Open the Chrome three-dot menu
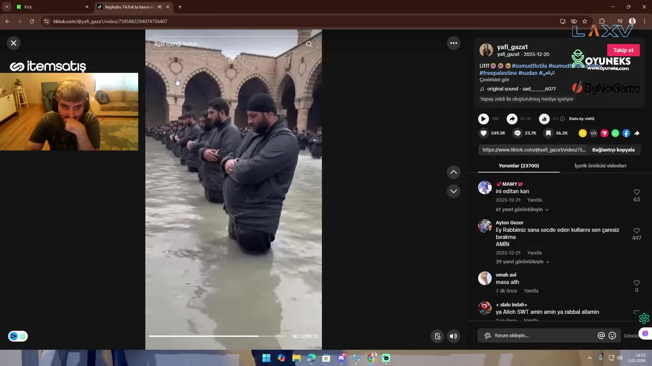This screenshot has height=366, width=652. (644, 21)
